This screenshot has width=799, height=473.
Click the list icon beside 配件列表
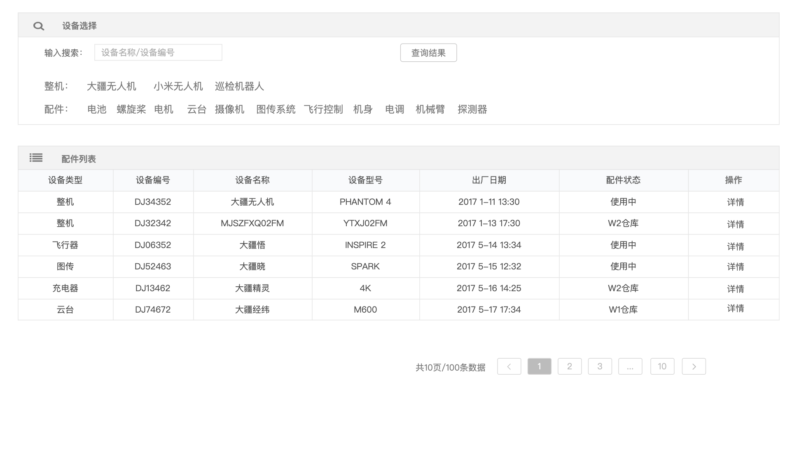(36, 158)
